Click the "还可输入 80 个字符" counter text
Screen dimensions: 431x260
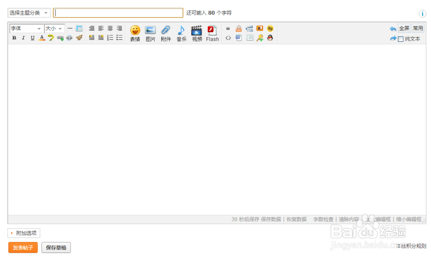209,13
